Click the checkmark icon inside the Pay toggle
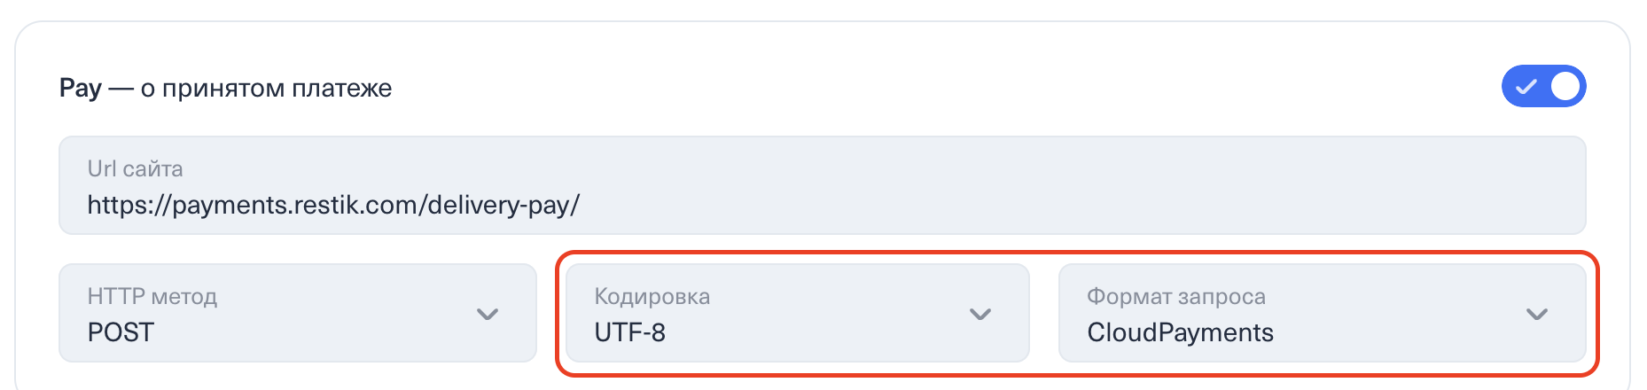 [x=1526, y=87]
